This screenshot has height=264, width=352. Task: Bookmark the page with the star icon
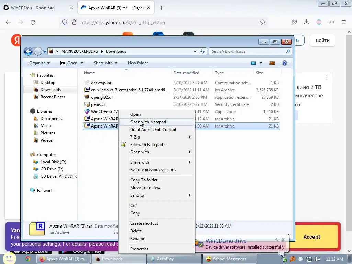pos(262,22)
